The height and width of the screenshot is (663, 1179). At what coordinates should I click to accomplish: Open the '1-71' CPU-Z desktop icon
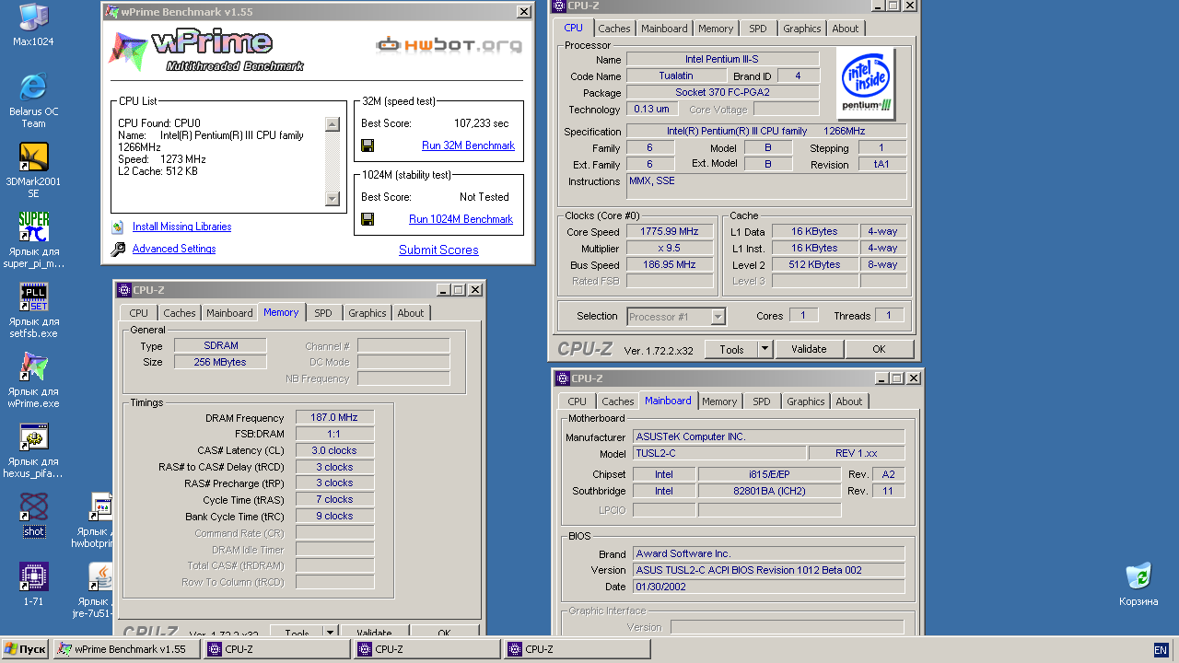click(33, 576)
